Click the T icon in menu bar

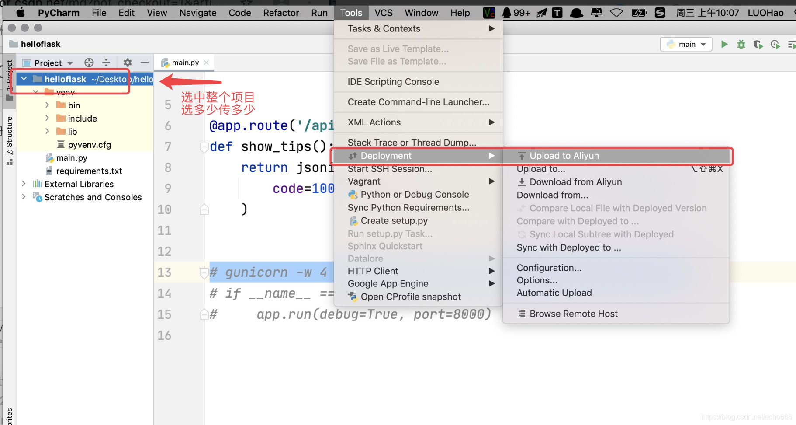[x=557, y=13]
